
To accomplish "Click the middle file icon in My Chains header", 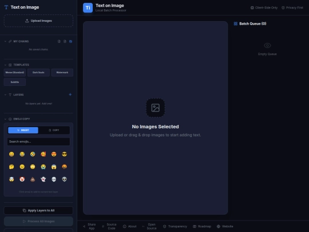I will click(65, 41).
